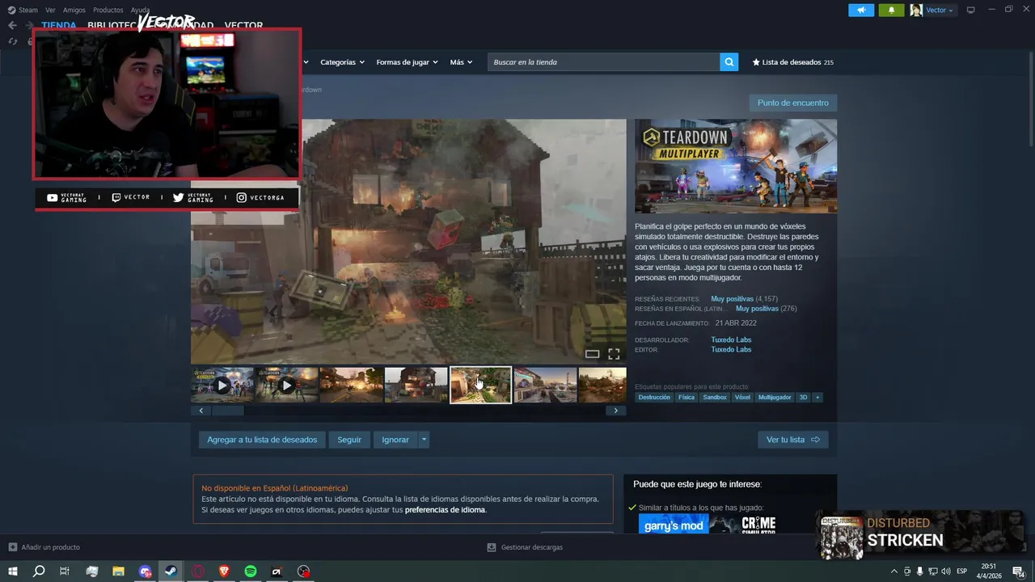Open the Vector account dropdown
1035x582 pixels.
click(940, 11)
